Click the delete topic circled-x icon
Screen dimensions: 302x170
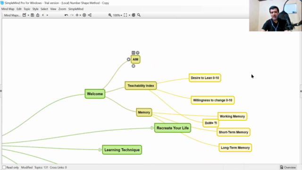(84, 15)
